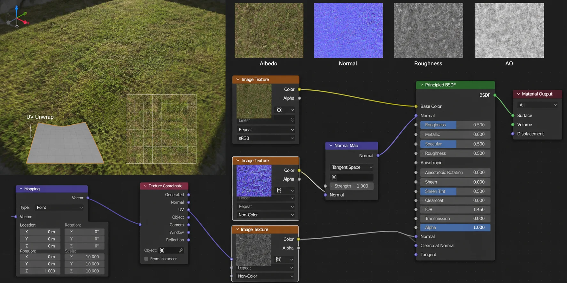Click Normal output socket of Normal Map node
This screenshot has width=567, height=283.
378,156
